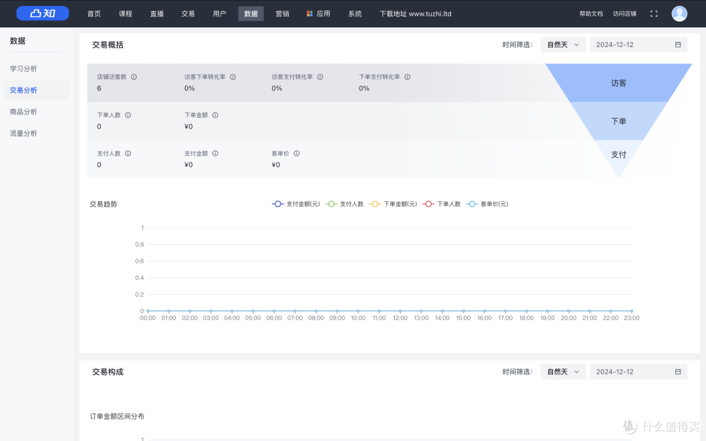
Task: Open 营销 in top navigation
Action: coord(282,14)
